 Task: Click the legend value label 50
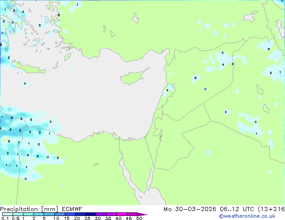coord(139,218)
